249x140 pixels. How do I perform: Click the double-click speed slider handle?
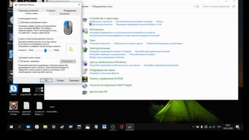click(x=46, y=51)
